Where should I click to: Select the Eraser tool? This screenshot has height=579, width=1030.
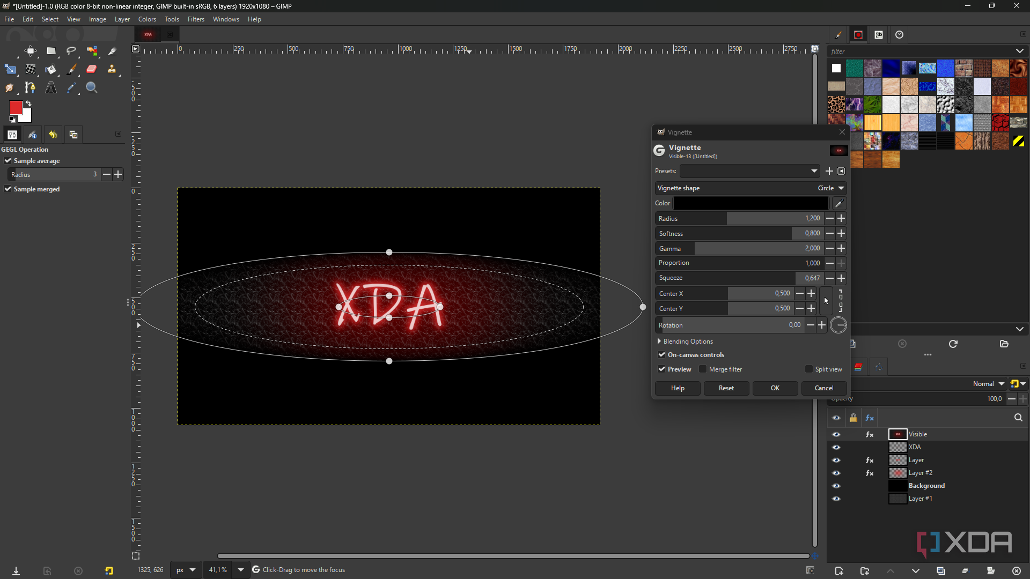coord(92,70)
